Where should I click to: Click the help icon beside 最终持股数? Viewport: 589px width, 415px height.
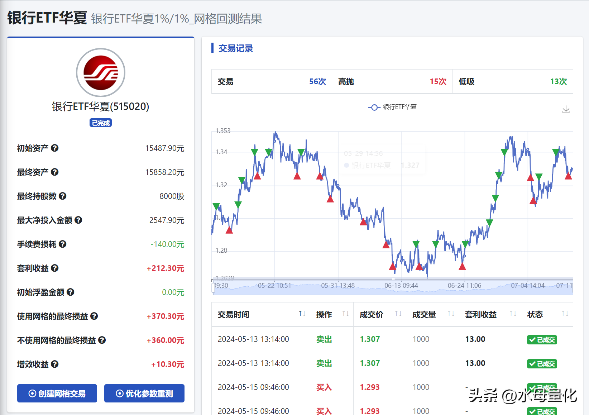pyautogui.click(x=62, y=196)
